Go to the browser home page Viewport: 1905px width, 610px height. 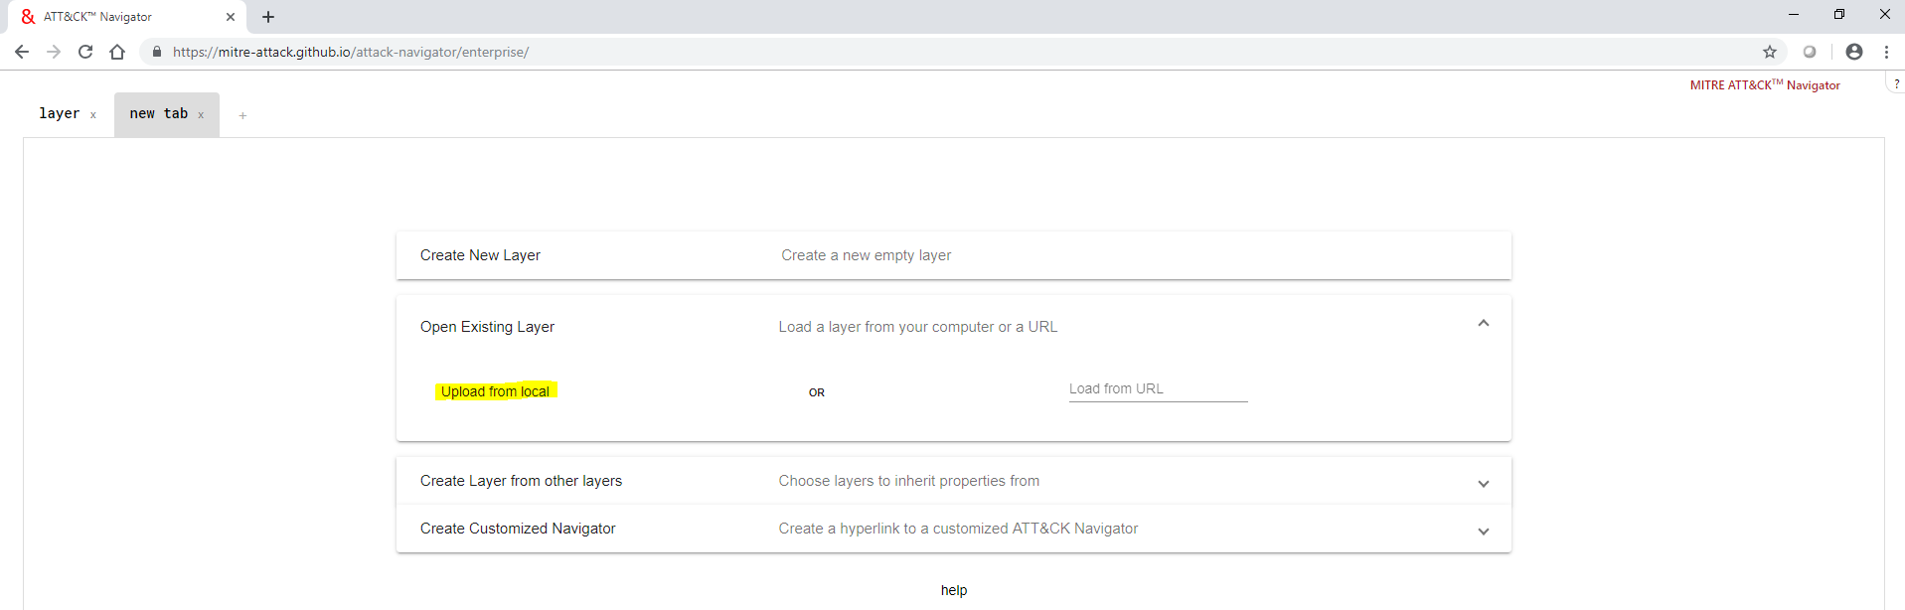(117, 52)
